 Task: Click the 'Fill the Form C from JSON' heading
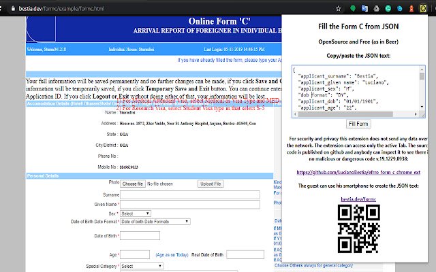[358, 27]
